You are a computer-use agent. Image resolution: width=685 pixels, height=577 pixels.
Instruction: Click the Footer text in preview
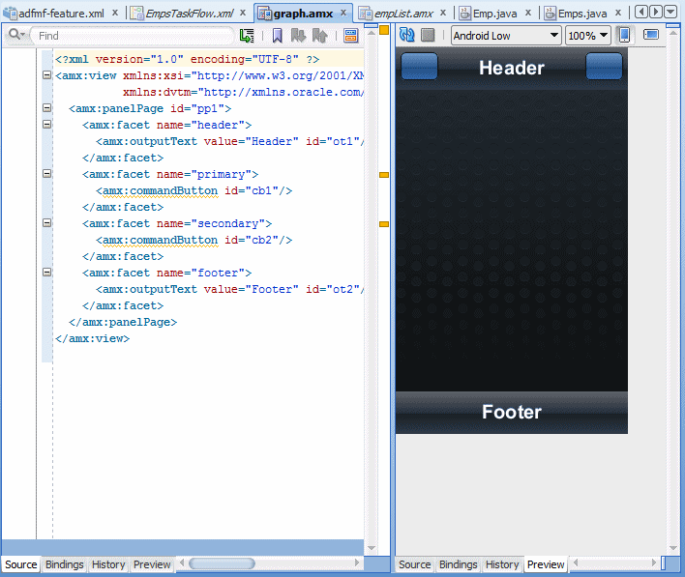(x=512, y=412)
